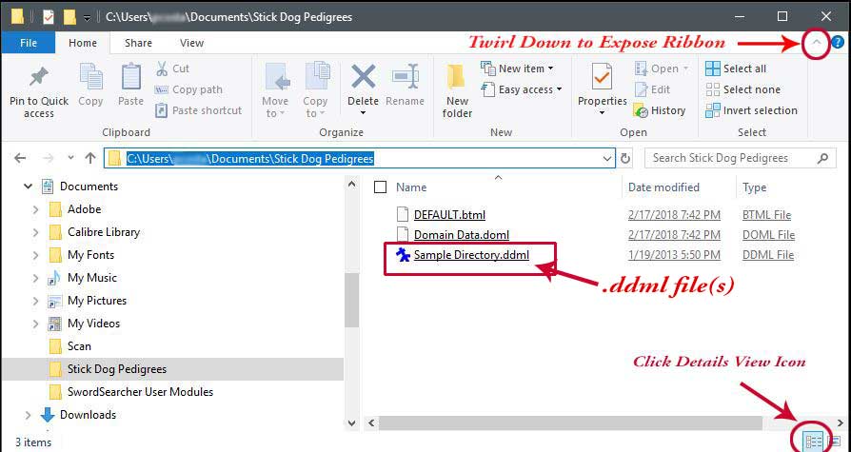Open the Help question mark icon
Viewport: 851px width, 452px height.
click(838, 42)
